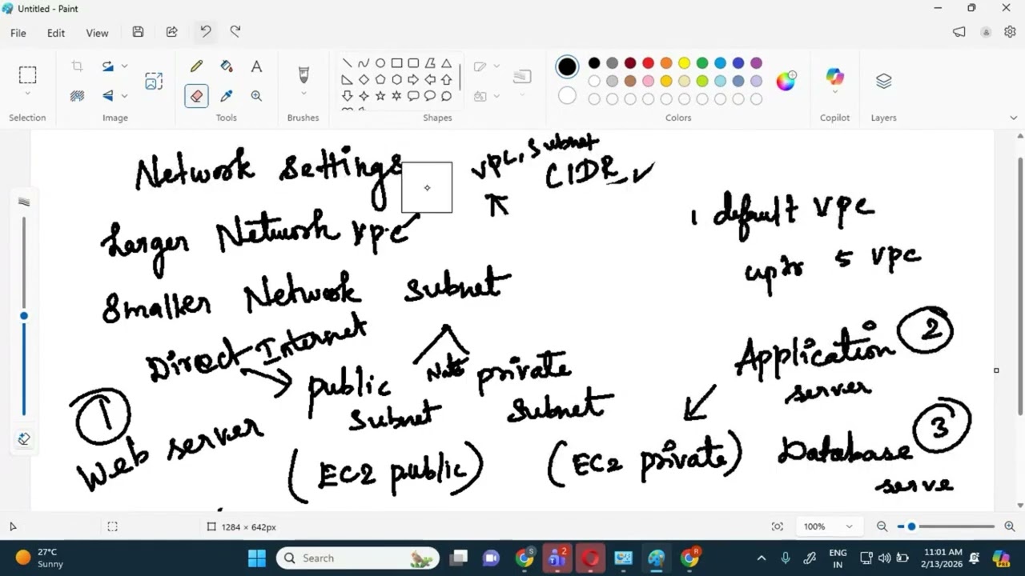Click the Windows taskbar Search box
Screen dimensions: 1025x576
358,558
